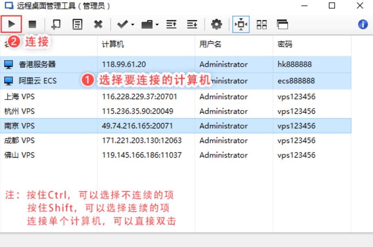Screen dimensions: 373x247
Task: Move item down with list-arrow-down icon
Action: 192,24
